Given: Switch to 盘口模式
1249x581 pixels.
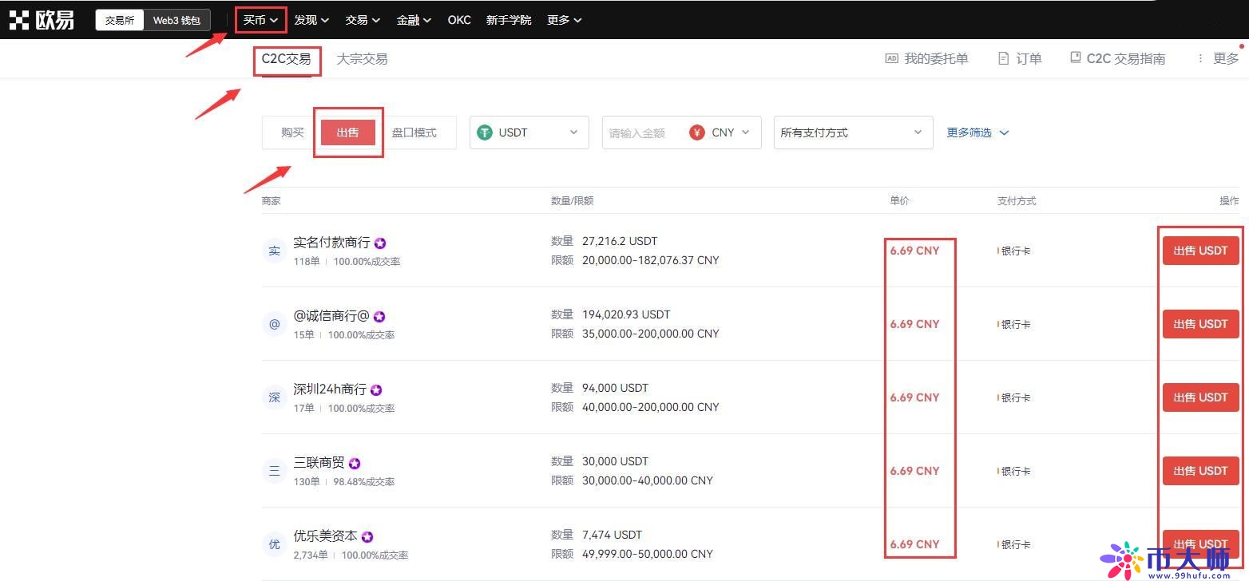Looking at the screenshot, I should (414, 132).
